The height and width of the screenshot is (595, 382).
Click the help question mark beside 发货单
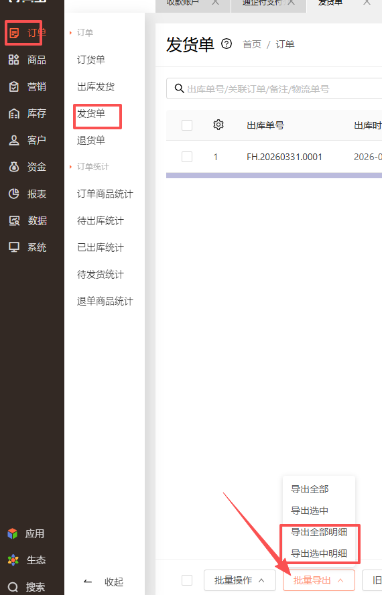[x=227, y=44]
